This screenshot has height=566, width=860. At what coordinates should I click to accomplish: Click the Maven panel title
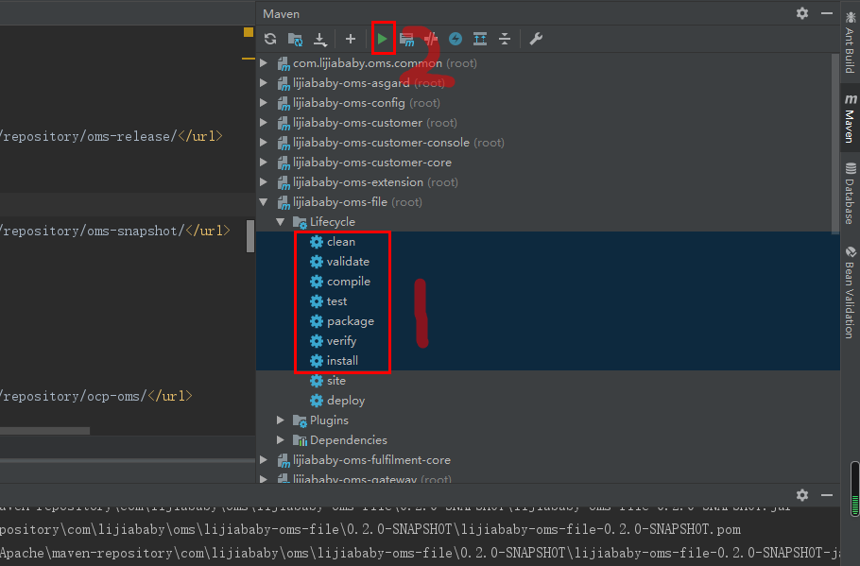pyautogui.click(x=281, y=14)
